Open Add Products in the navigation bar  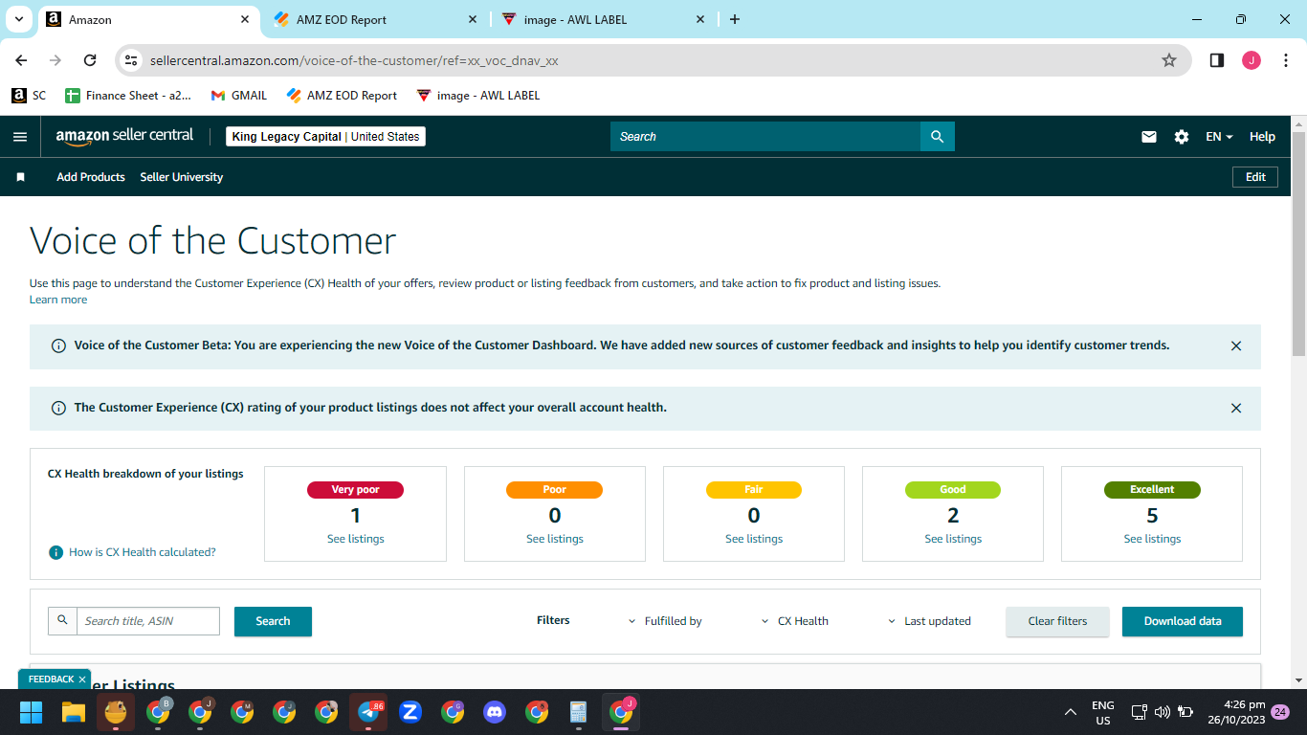click(x=91, y=177)
